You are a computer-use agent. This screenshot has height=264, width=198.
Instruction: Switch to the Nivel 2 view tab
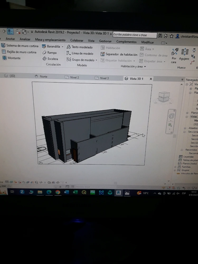(74, 77)
